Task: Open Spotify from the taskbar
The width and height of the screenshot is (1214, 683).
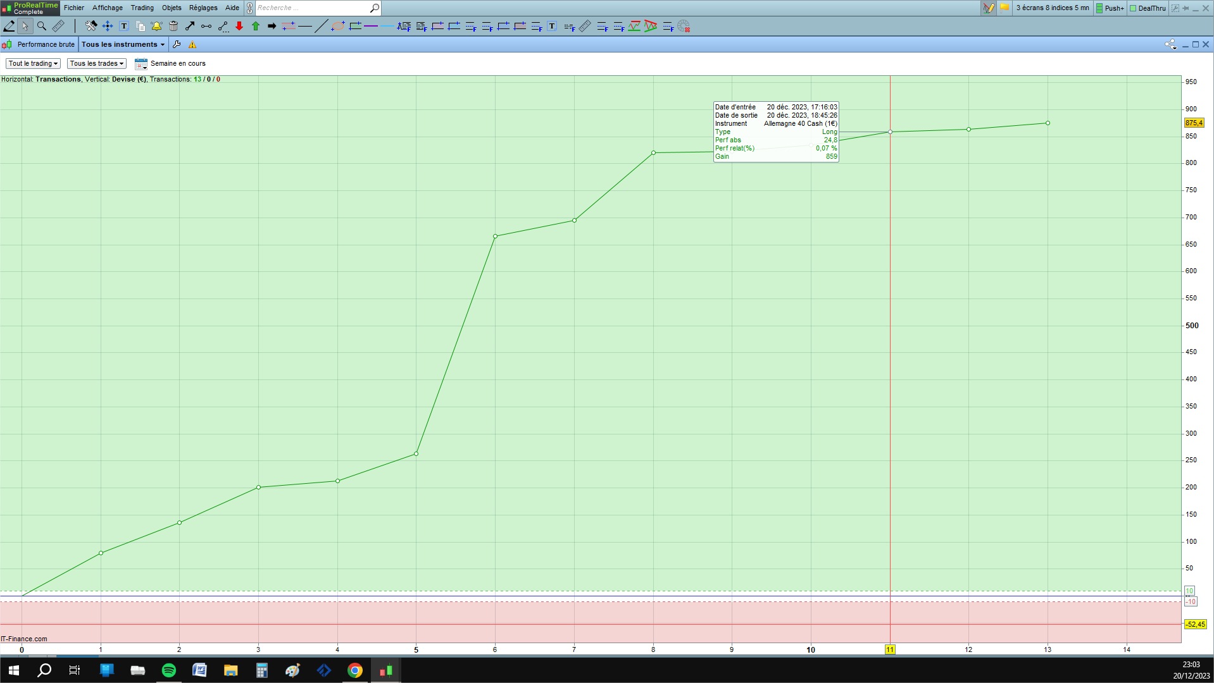Action: 169,670
